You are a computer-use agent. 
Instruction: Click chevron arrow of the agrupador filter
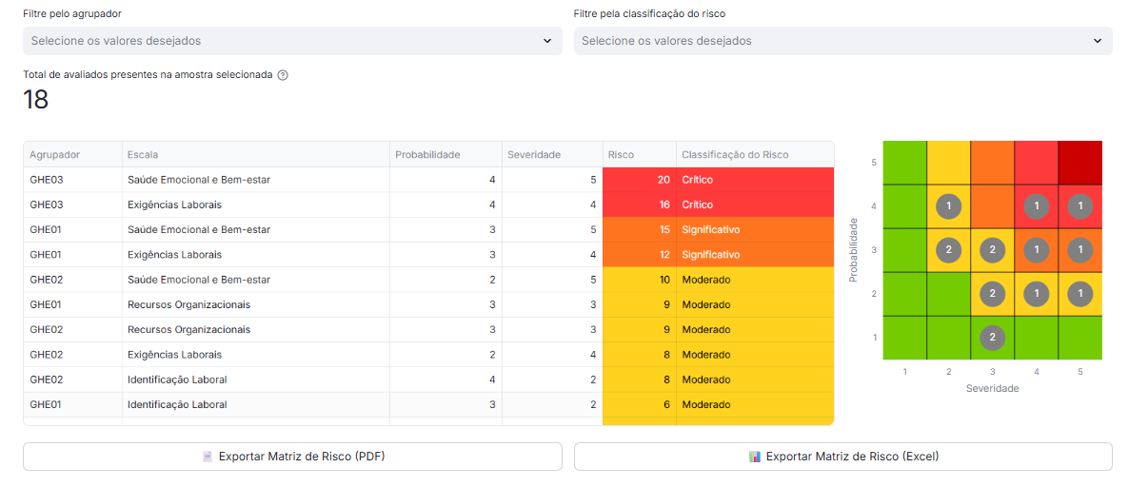tap(546, 41)
